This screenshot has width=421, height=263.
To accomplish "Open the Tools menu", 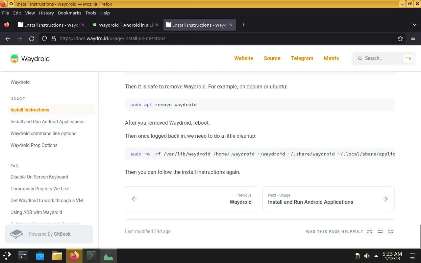I will [91, 13].
